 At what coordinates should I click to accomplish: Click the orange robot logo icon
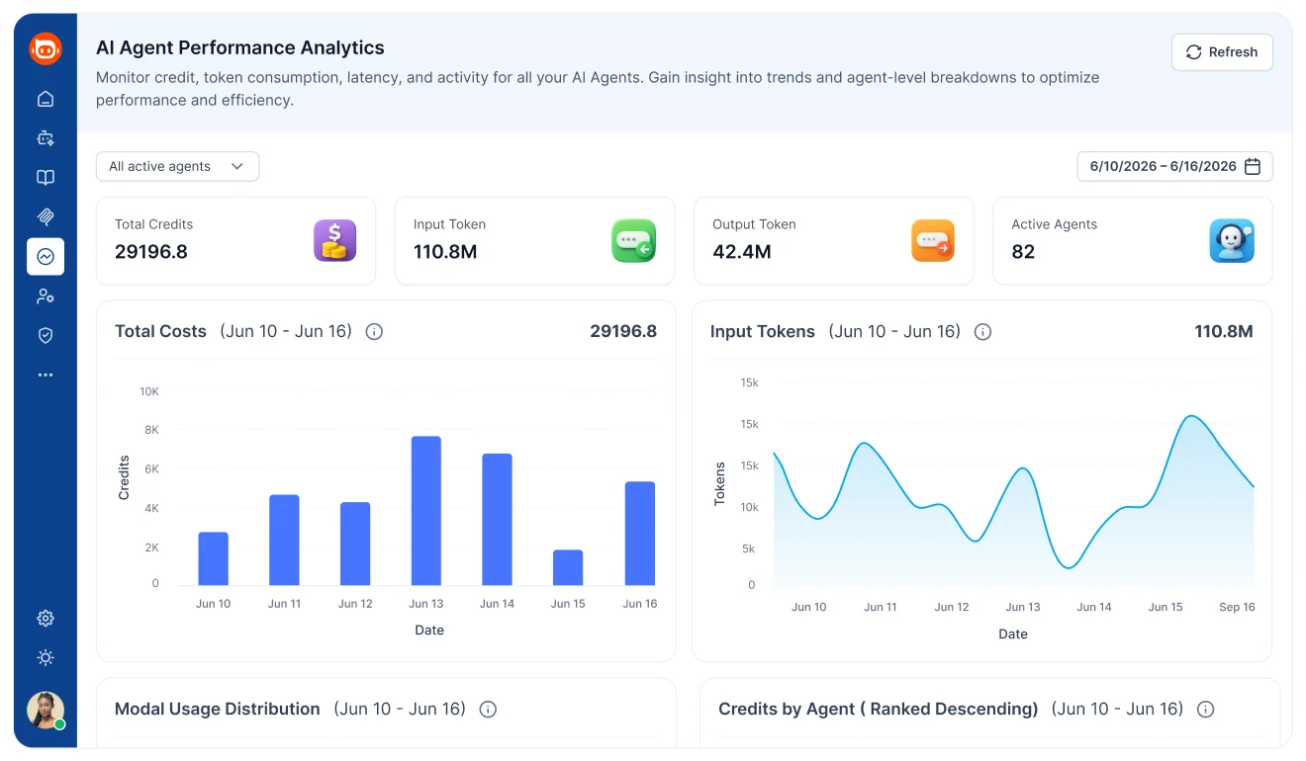pos(46,48)
